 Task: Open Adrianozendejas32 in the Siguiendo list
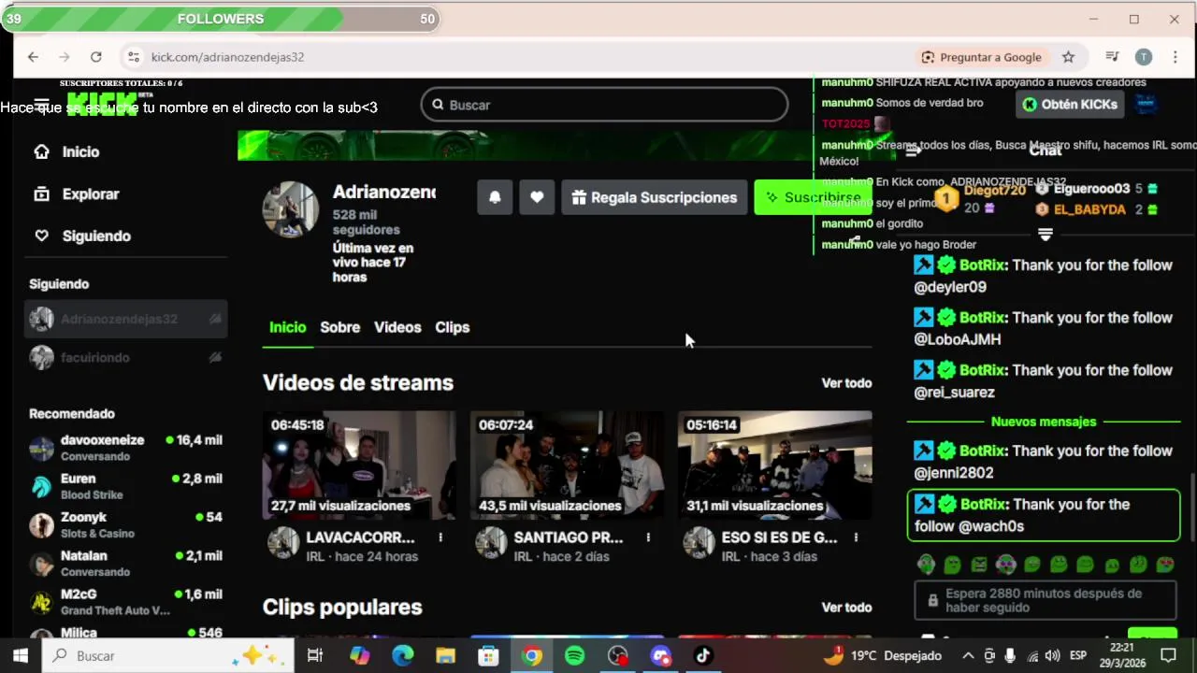coord(125,319)
